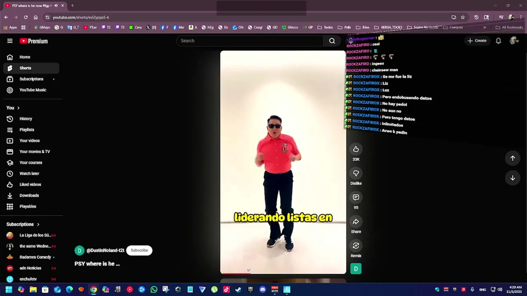Show hidden bookmarks with overflow chevron
This screenshot has width=527, height=296.
coord(484,28)
